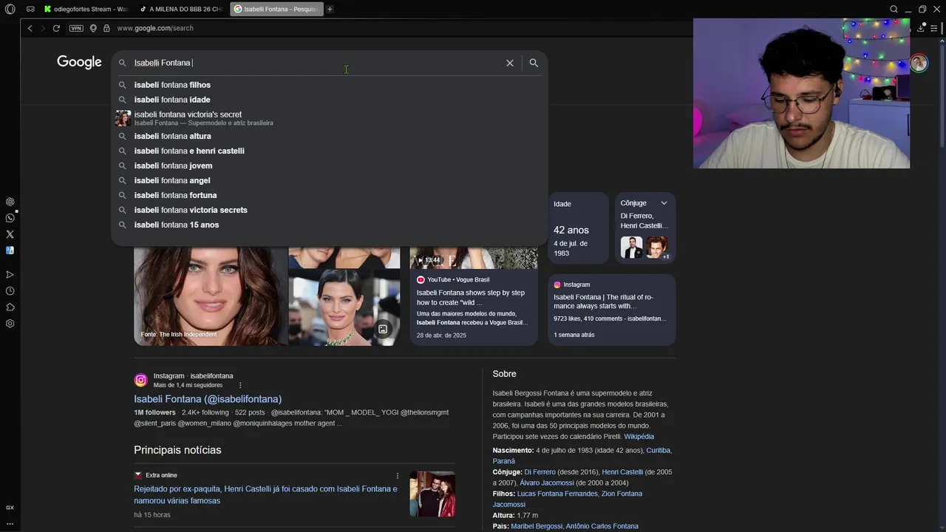Screen dimensions: 946x532
Task: Open the GX Corner gamepad icon
Action: [30, 9]
